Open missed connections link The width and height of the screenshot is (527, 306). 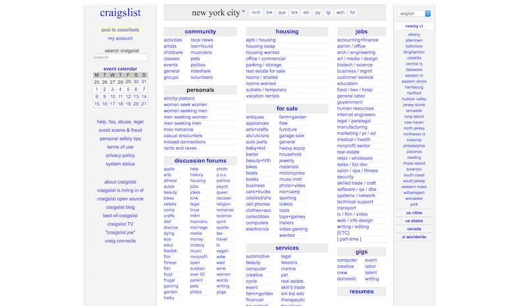tap(184, 142)
